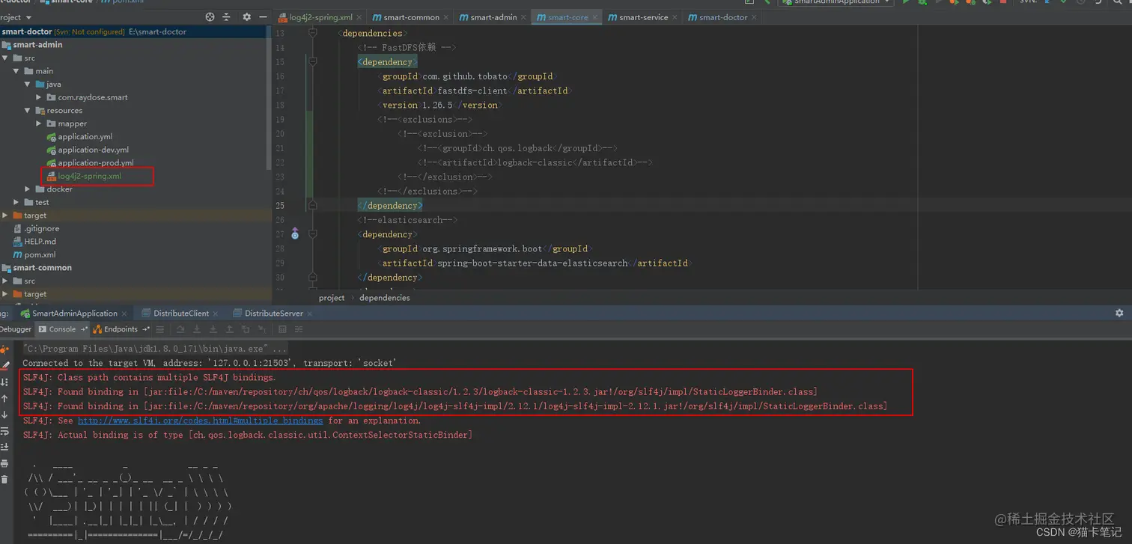Click the Step Out debug icon
Screen dimensions: 1132x544
[230, 329]
